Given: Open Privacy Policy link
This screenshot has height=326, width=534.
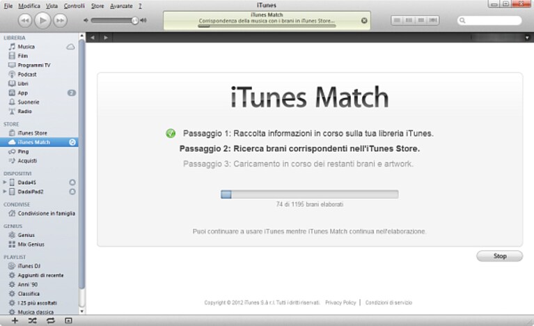Looking at the screenshot, I should pos(340,302).
